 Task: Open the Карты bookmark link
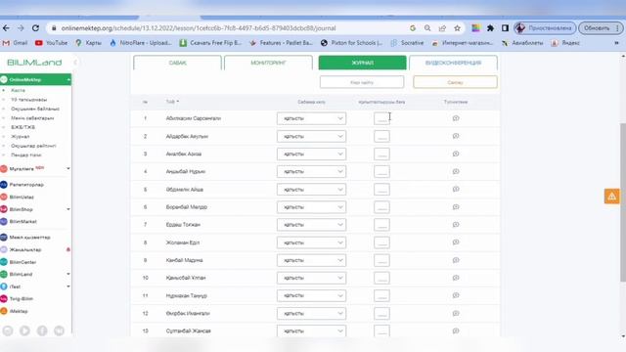(89, 43)
